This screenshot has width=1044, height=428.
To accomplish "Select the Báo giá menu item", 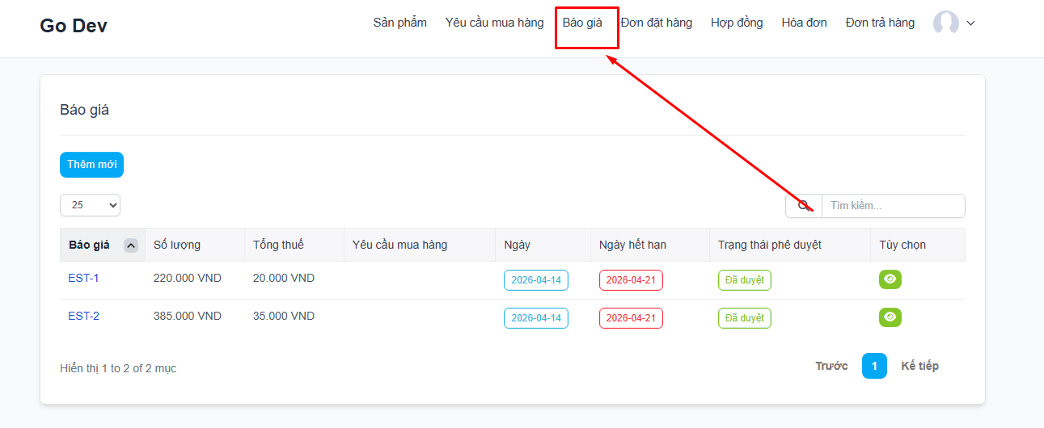I will [x=582, y=23].
